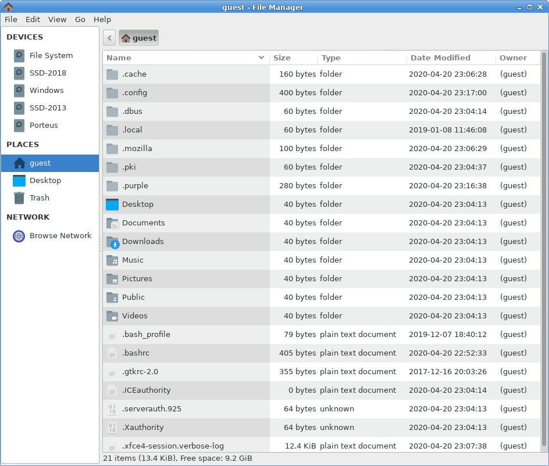Click the Browse Network globe icon
Screen dimensions: 549x466
coord(19,236)
